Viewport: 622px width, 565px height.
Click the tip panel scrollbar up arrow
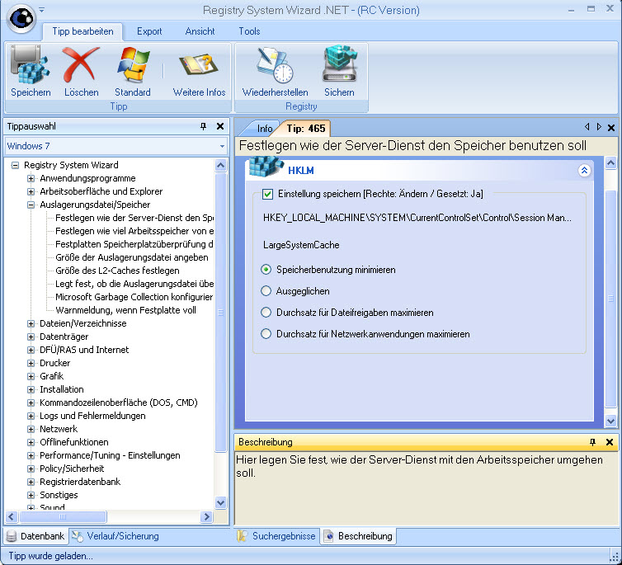(x=611, y=162)
